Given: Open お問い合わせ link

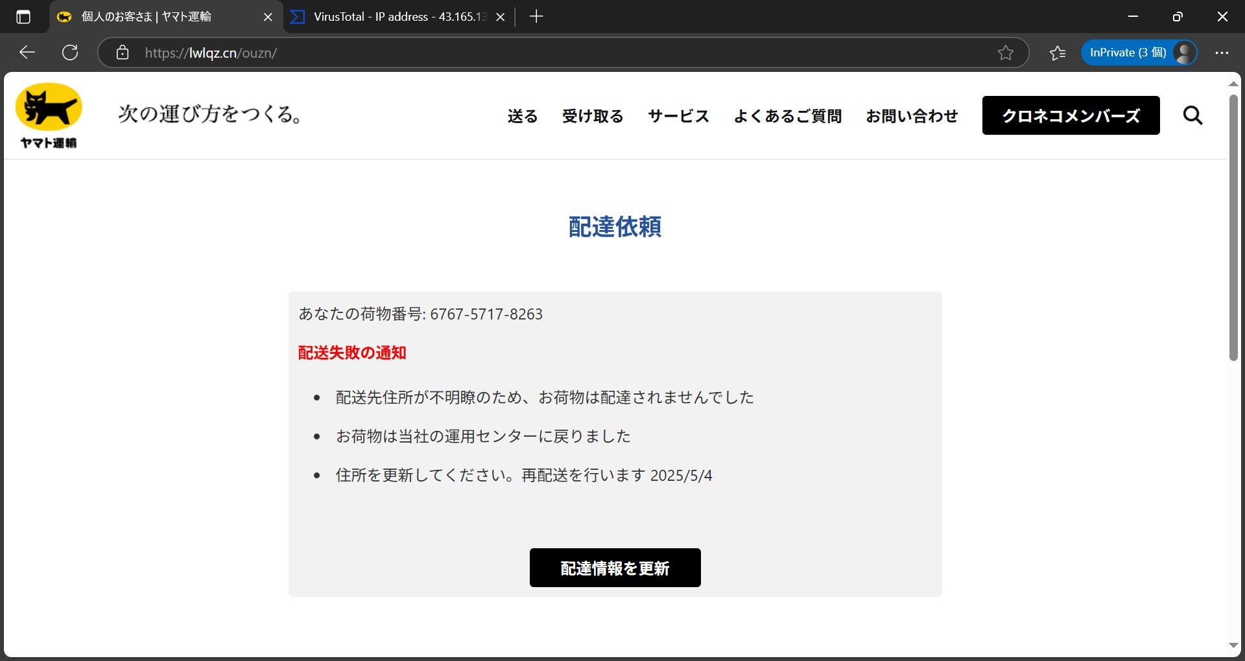Looking at the screenshot, I should coord(912,116).
